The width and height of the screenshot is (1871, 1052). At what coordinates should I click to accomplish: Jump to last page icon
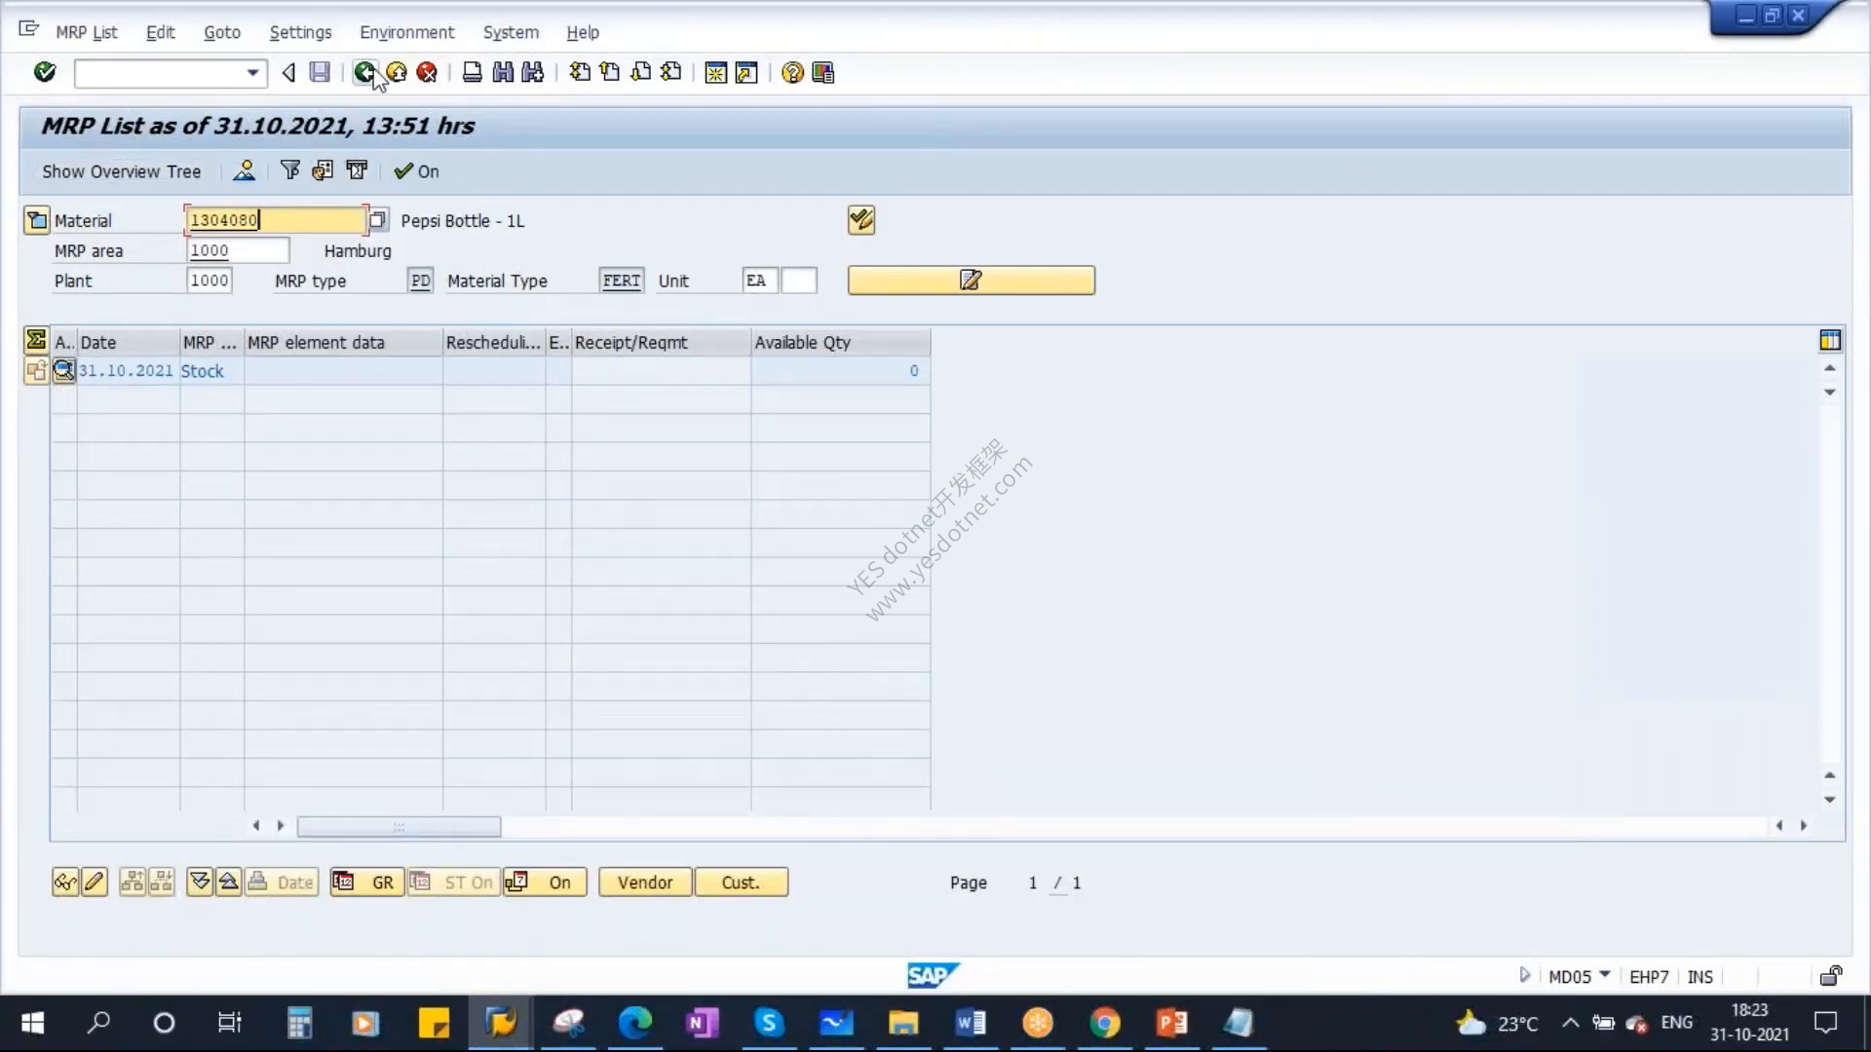click(x=671, y=72)
